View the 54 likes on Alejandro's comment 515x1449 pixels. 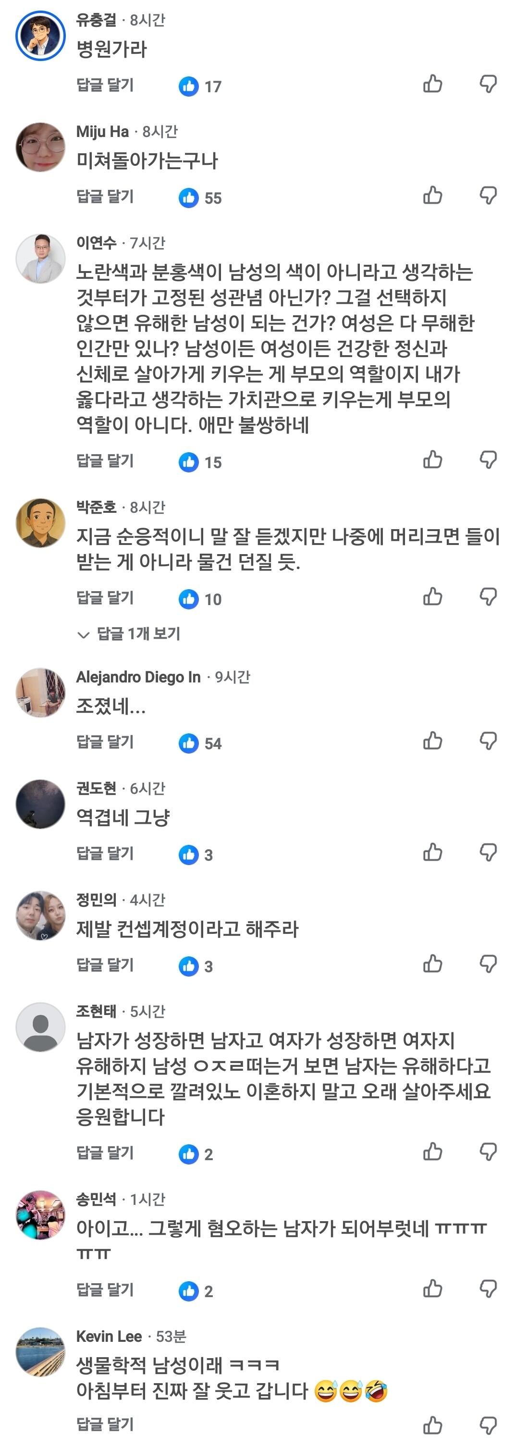pyautogui.click(x=200, y=743)
